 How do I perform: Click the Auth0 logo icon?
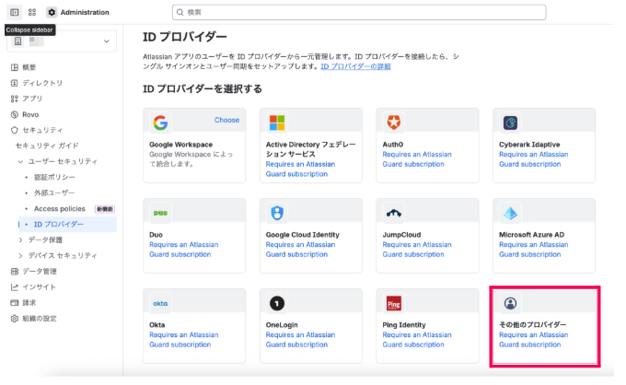click(x=394, y=122)
